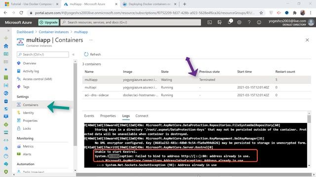
Task: Open Favorites star in left rail
Action: pyautogui.click(x=6, y=69)
